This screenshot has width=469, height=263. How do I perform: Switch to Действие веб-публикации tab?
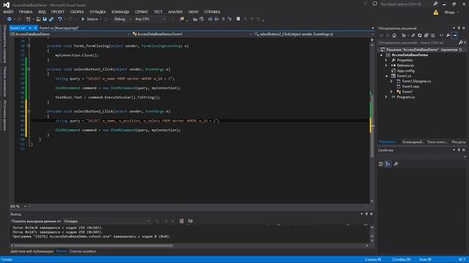point(32,251)
